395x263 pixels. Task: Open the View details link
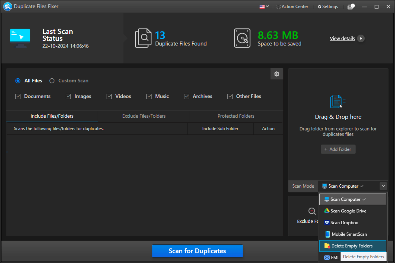(x=342, y=38)
